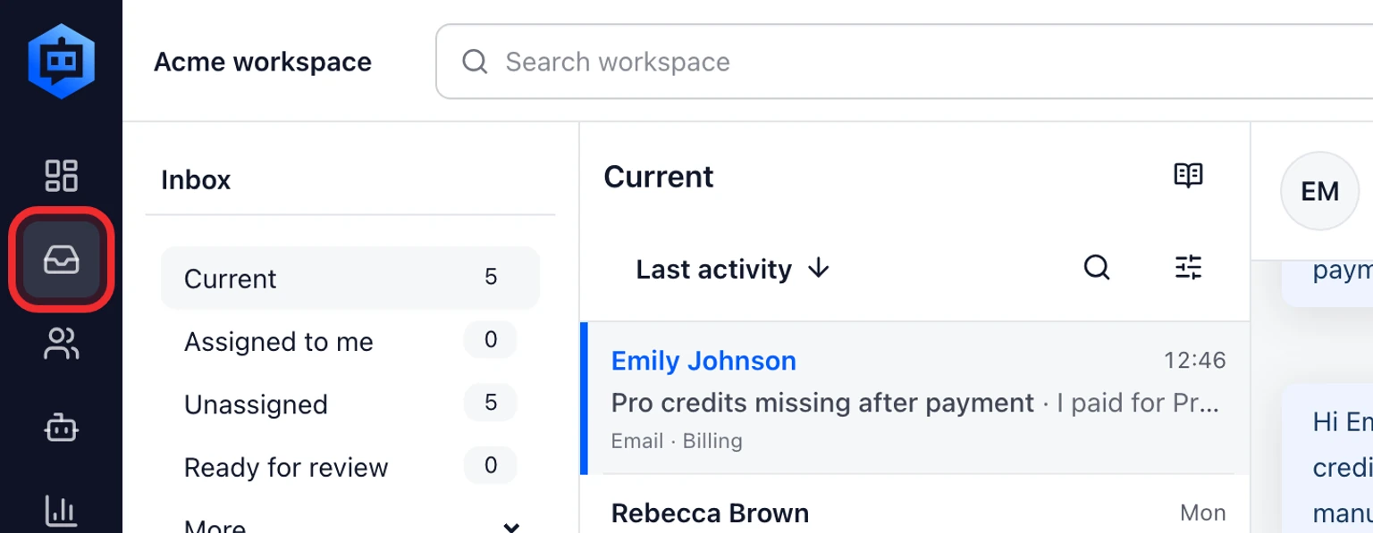Click the Assigned to me count badge 0
1373x533 pixels.
coord(490,339)
